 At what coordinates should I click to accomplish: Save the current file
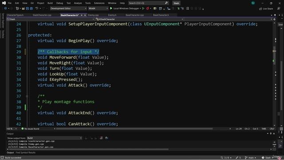click(x=28, y=8)
